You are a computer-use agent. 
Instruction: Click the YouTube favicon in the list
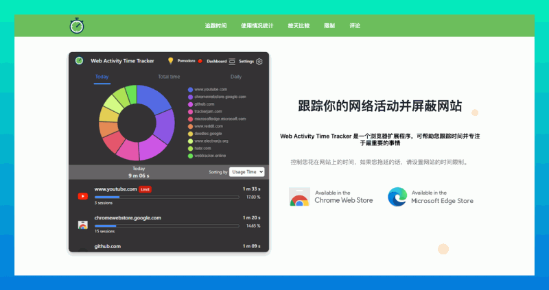[x=82, y=196]
